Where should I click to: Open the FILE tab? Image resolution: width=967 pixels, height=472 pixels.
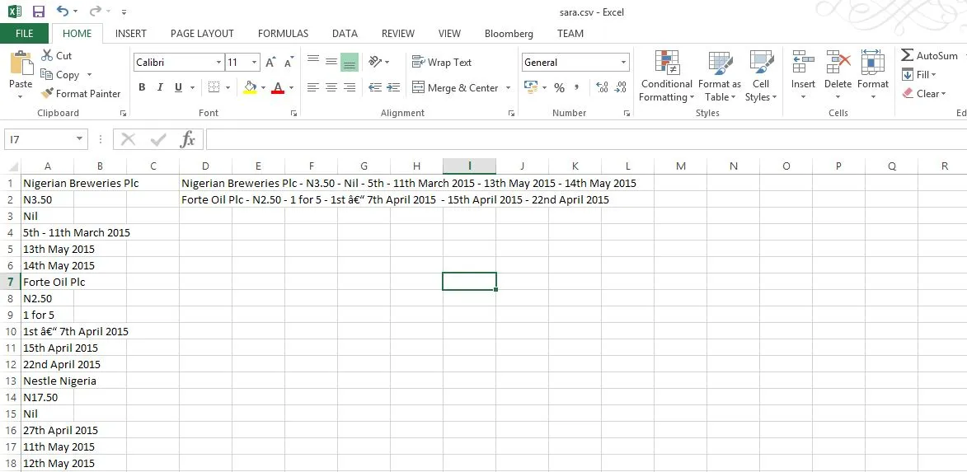[x=24, y=33]
